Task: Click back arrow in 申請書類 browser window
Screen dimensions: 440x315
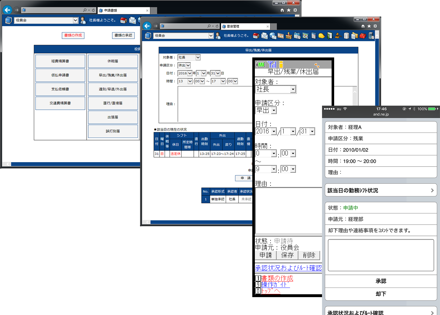Action: (x=7, y=10)
